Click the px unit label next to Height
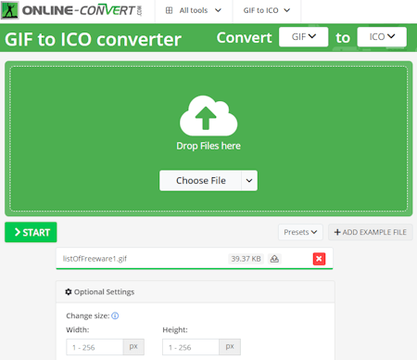 (x=230, y=347)
